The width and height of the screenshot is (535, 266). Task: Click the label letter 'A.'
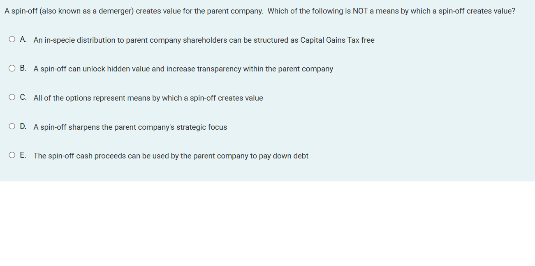[x=23, y=39]
